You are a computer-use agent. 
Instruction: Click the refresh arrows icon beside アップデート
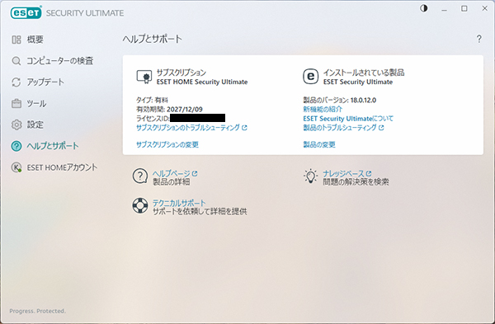tap(16, 82)
